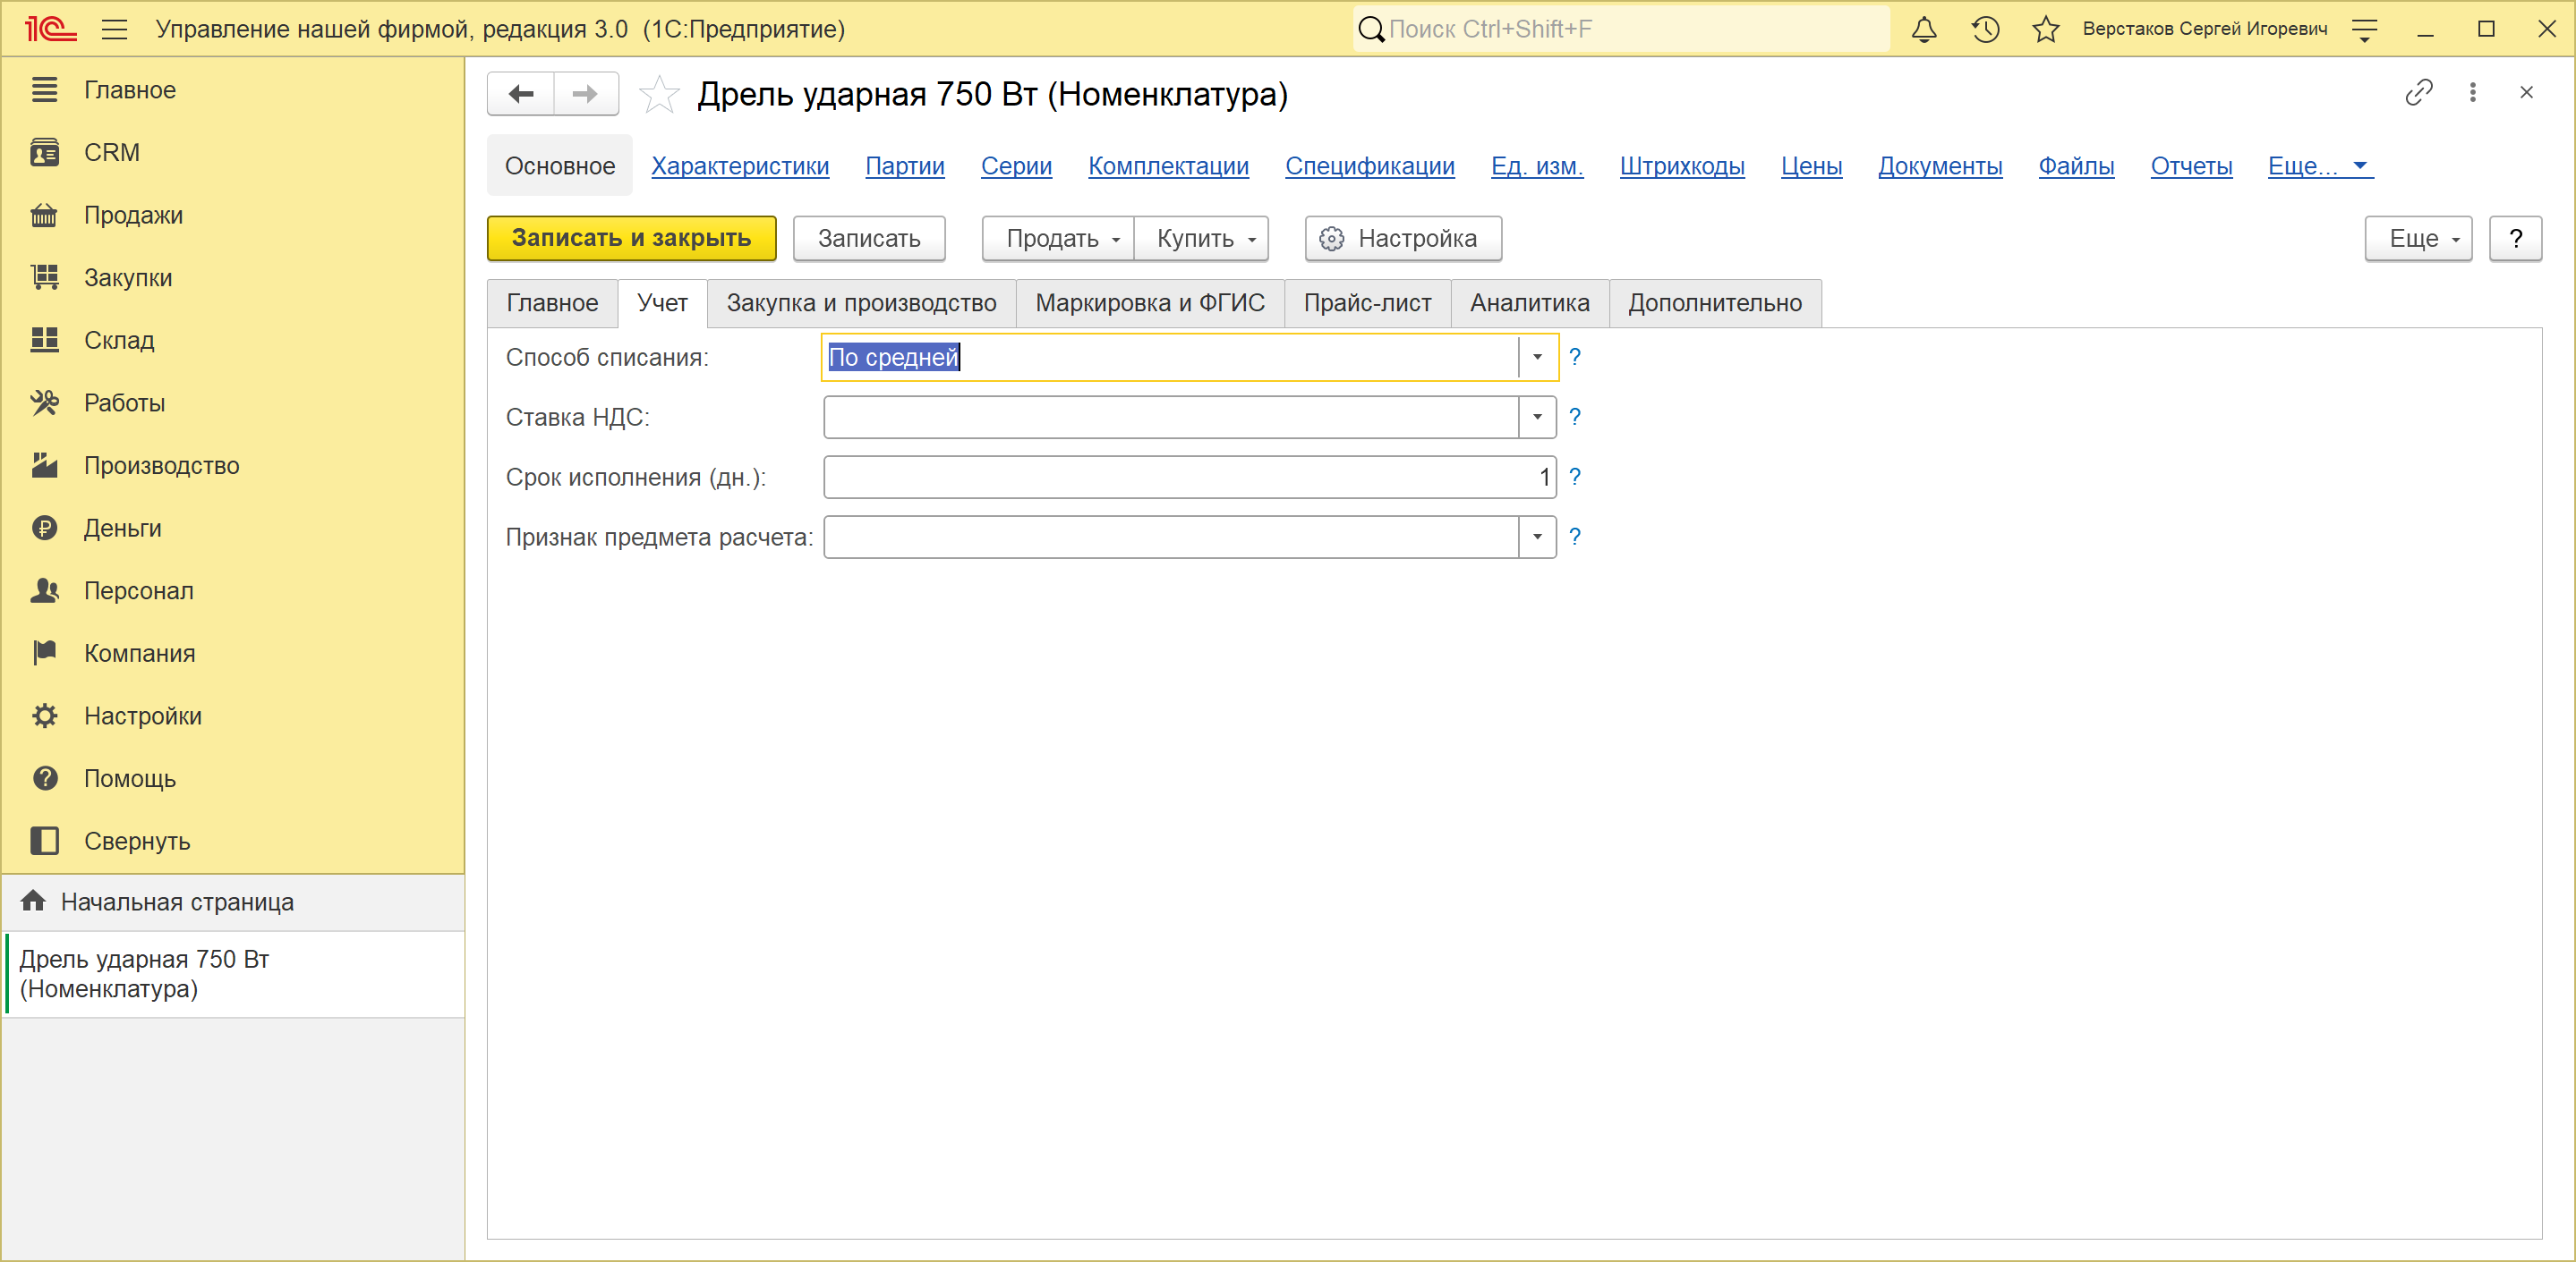This screenshot has height=1262, width=2576.
Task: Open the Способ списания dropdown arrow
Action: coord(1537,358)
